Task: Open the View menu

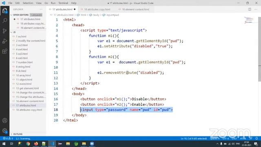Action: [39, 3]
